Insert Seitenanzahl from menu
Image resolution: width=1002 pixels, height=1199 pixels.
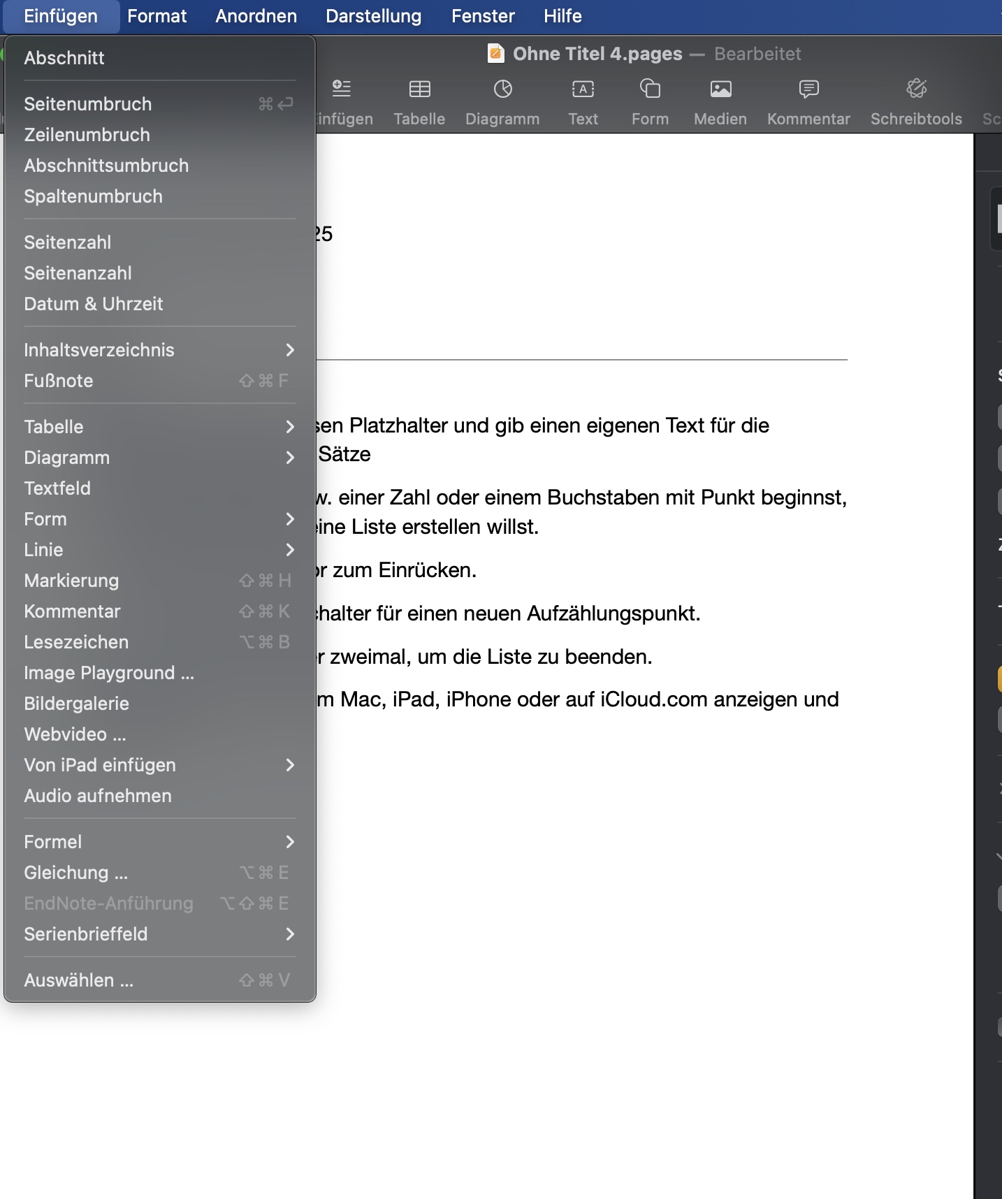(160, 273)
